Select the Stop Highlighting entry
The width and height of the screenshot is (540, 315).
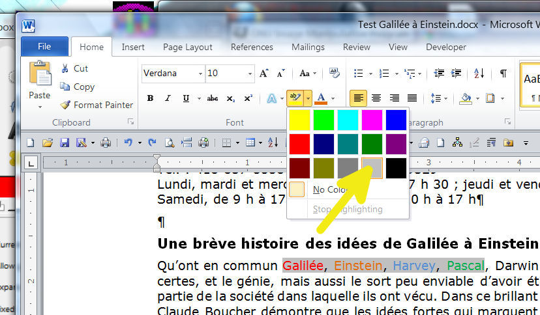click(x=348, y=209)
